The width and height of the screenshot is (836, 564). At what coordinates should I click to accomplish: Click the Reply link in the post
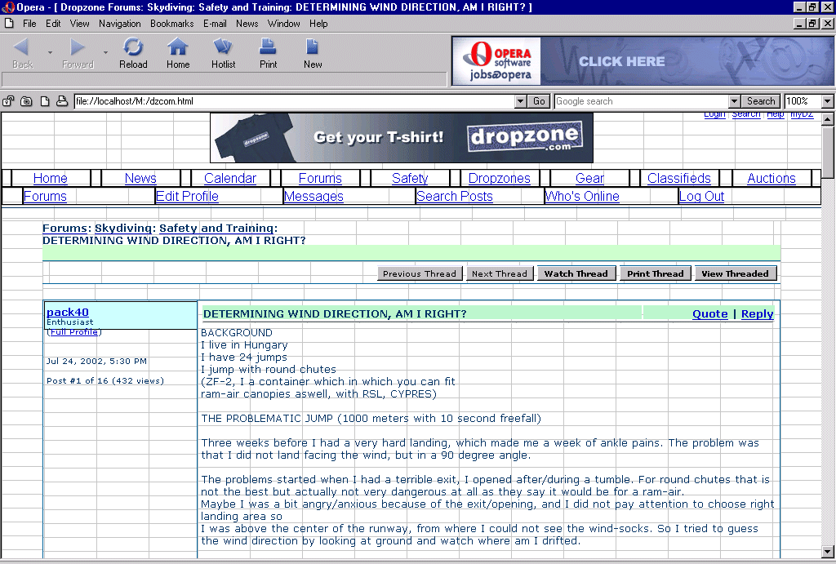click(757, 314)
